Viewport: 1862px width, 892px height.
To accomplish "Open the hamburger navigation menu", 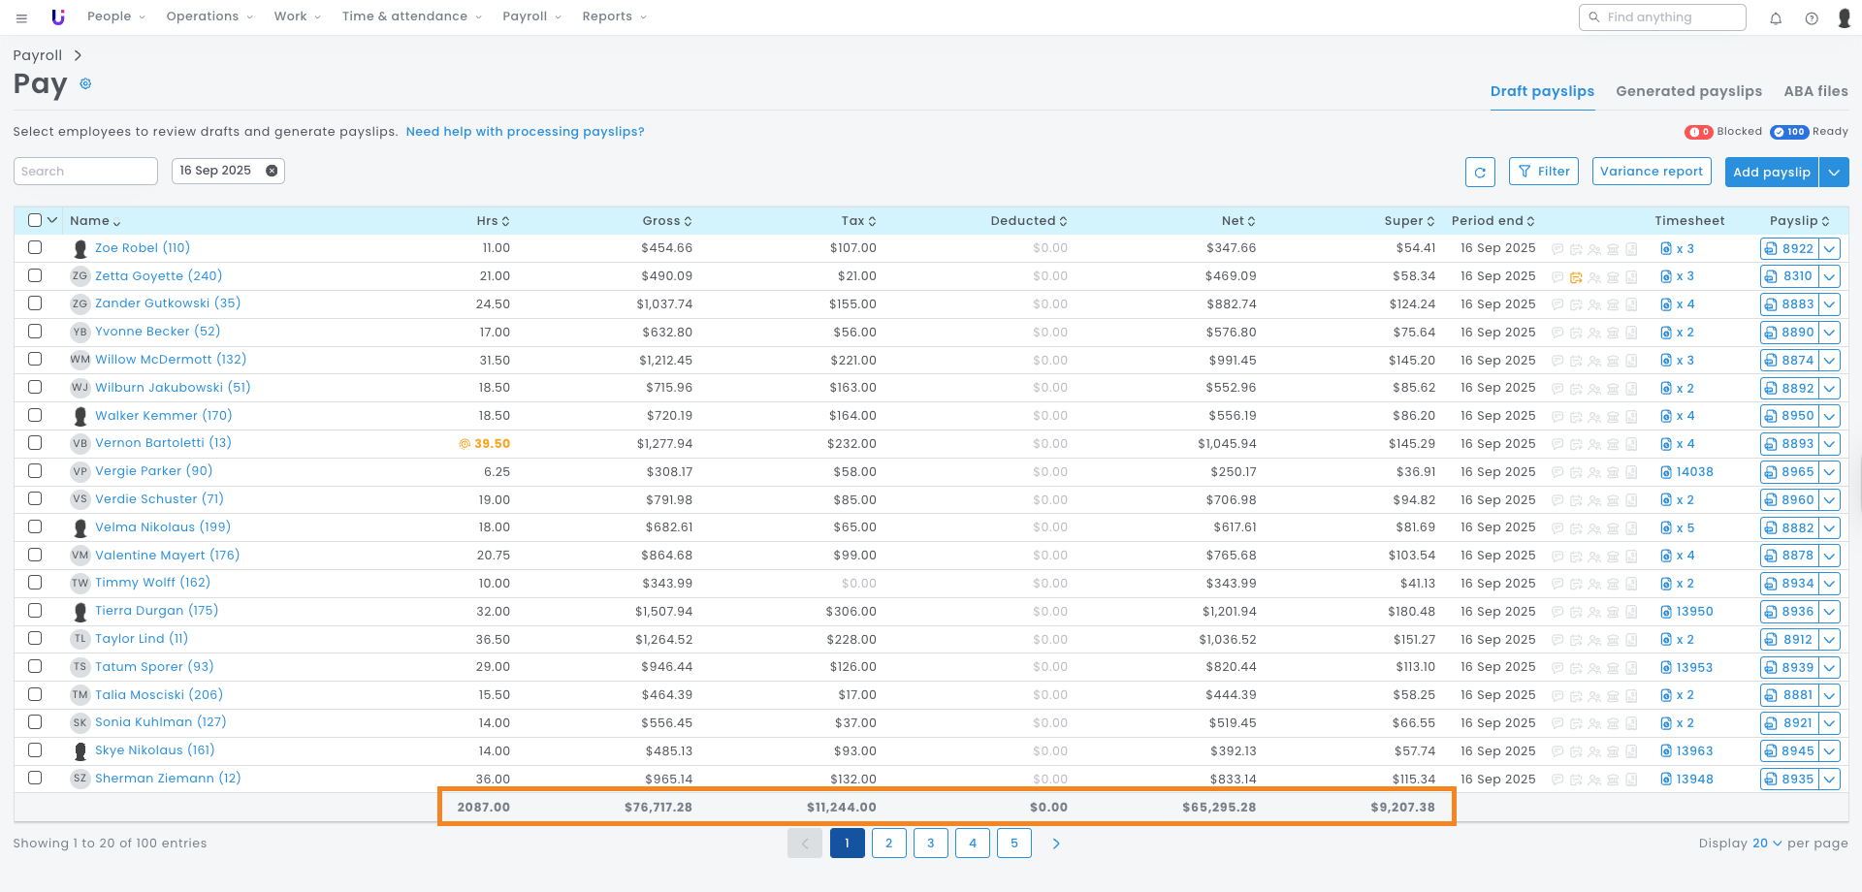I will tap(21, 17).
